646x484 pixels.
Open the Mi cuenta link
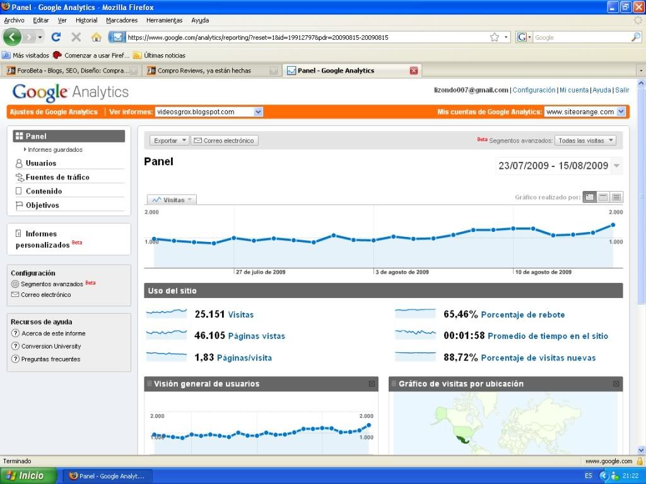point(574,90)
